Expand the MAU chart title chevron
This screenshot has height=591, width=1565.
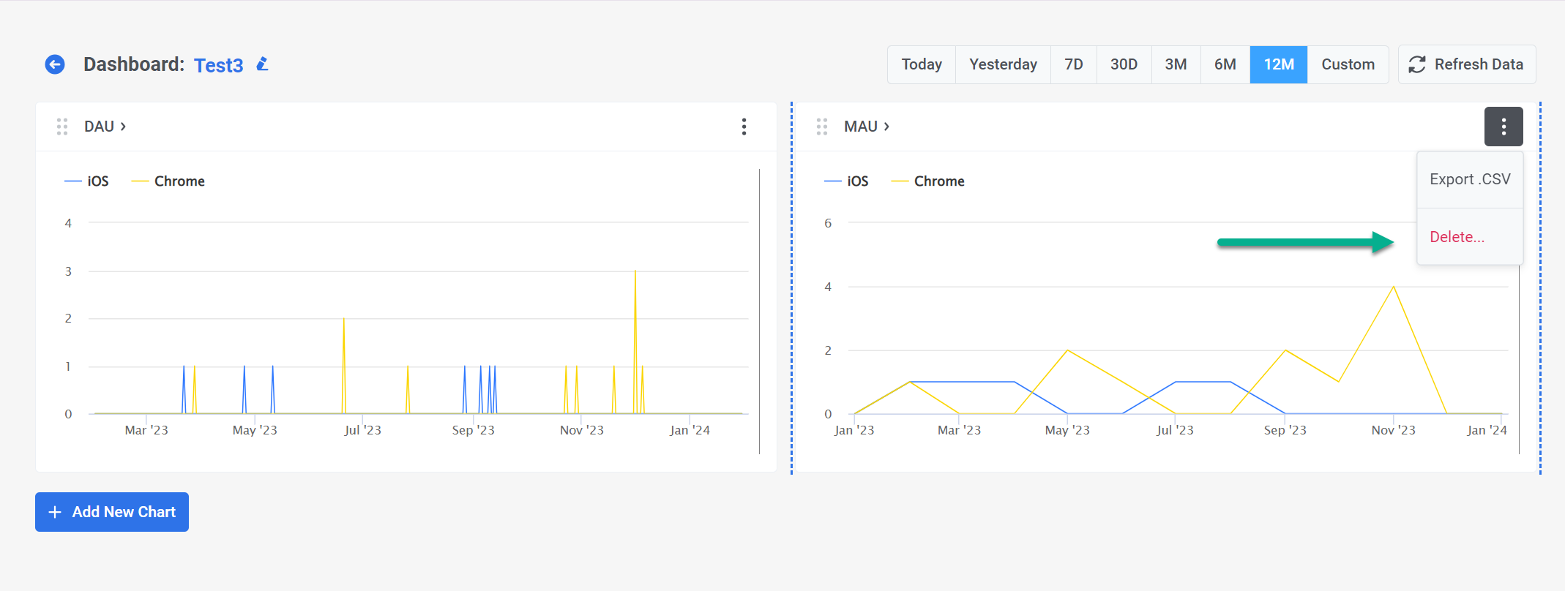pyautogui.click(x=886, y=127)
